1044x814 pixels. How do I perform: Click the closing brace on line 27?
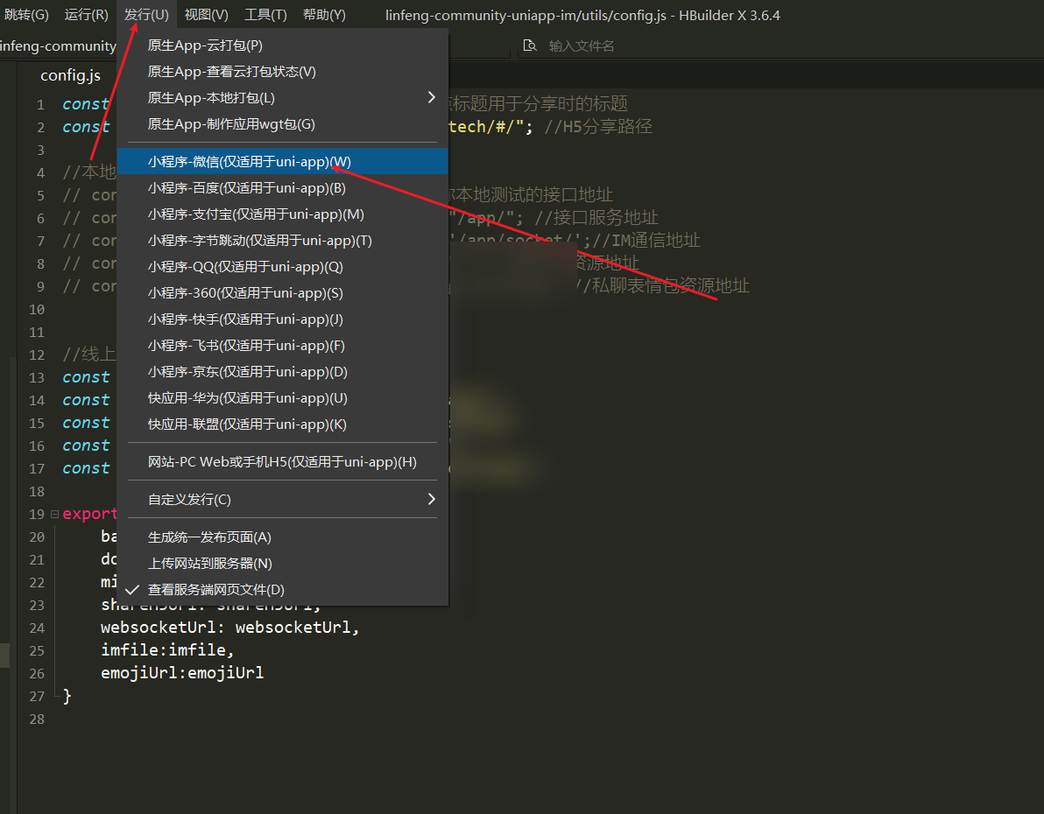pyautogui.click(x=67, y=696)
